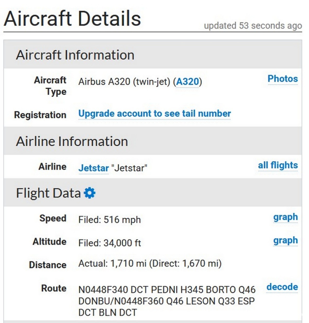
Task: Select the Airline Information section header
Action: pyautogui.click(x=72, y=141)
